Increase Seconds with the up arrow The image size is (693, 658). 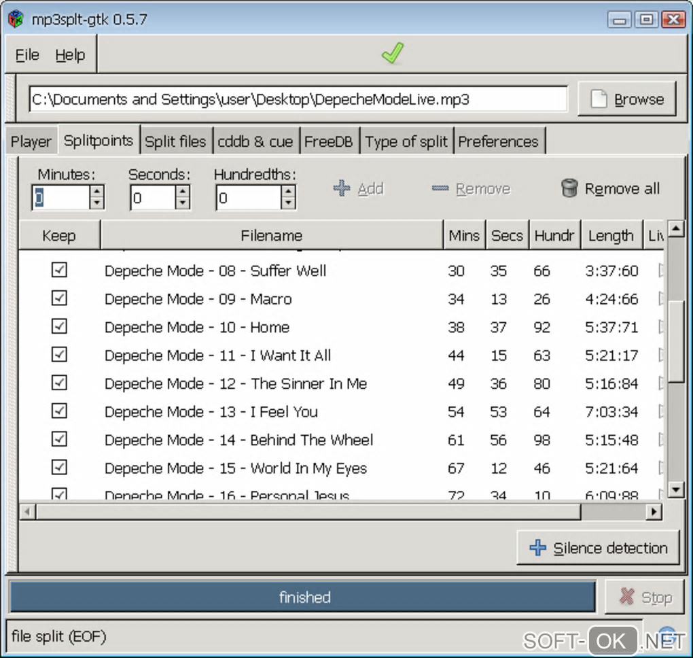pos(183,191)
